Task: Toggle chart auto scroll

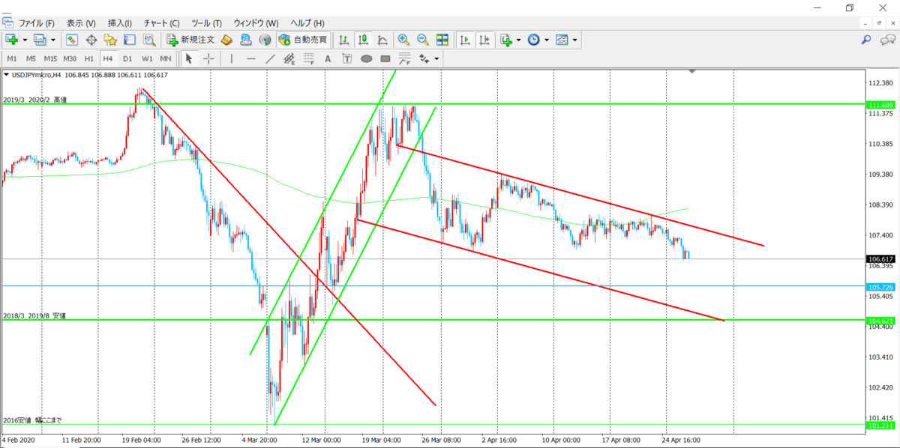Action: 465,39
